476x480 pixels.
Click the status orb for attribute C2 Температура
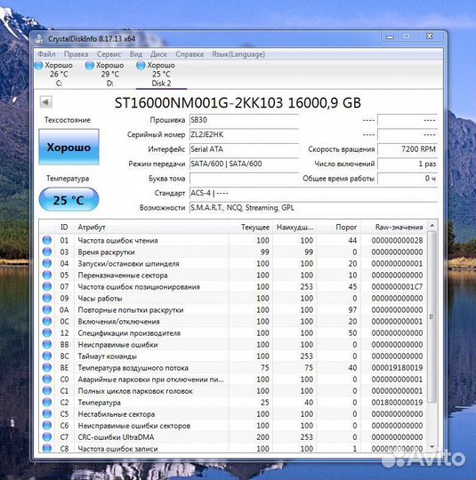47,403
